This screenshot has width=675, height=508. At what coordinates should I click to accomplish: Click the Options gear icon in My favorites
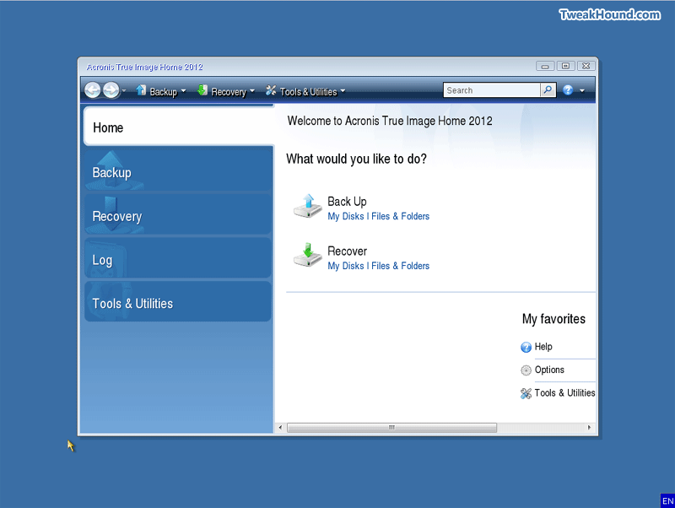coord(526,370)
